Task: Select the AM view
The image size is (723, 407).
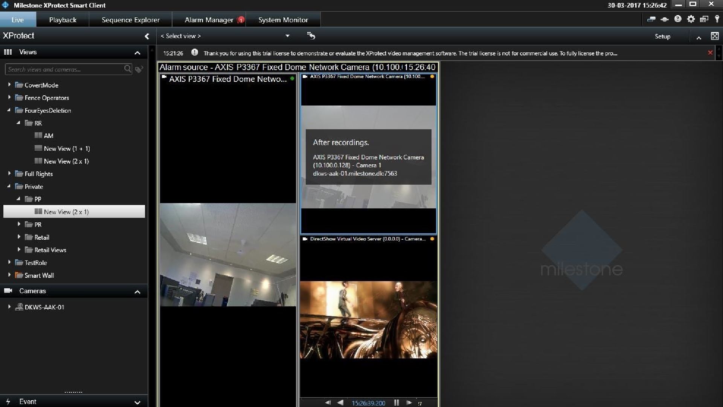Action: (48, 136)
